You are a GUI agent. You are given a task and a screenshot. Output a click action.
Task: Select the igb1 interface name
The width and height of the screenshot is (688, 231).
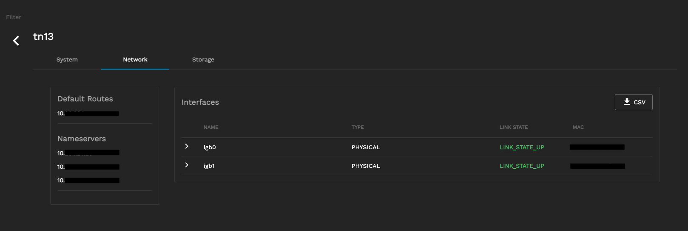click(209, 166)
